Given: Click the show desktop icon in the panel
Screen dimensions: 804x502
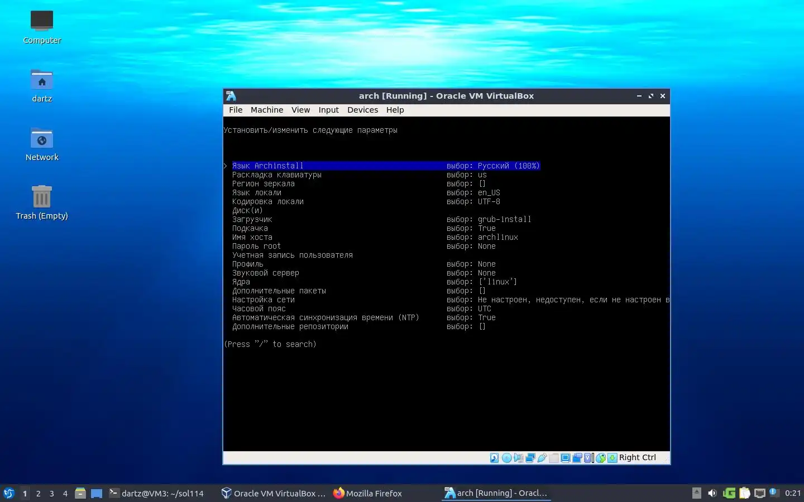Looking at the screenshot, I should pyautogui.click(x=97, y=493).
